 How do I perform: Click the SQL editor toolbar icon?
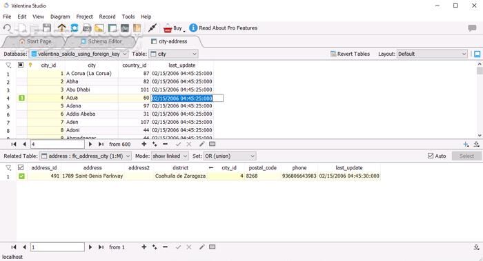click(87, 28)
